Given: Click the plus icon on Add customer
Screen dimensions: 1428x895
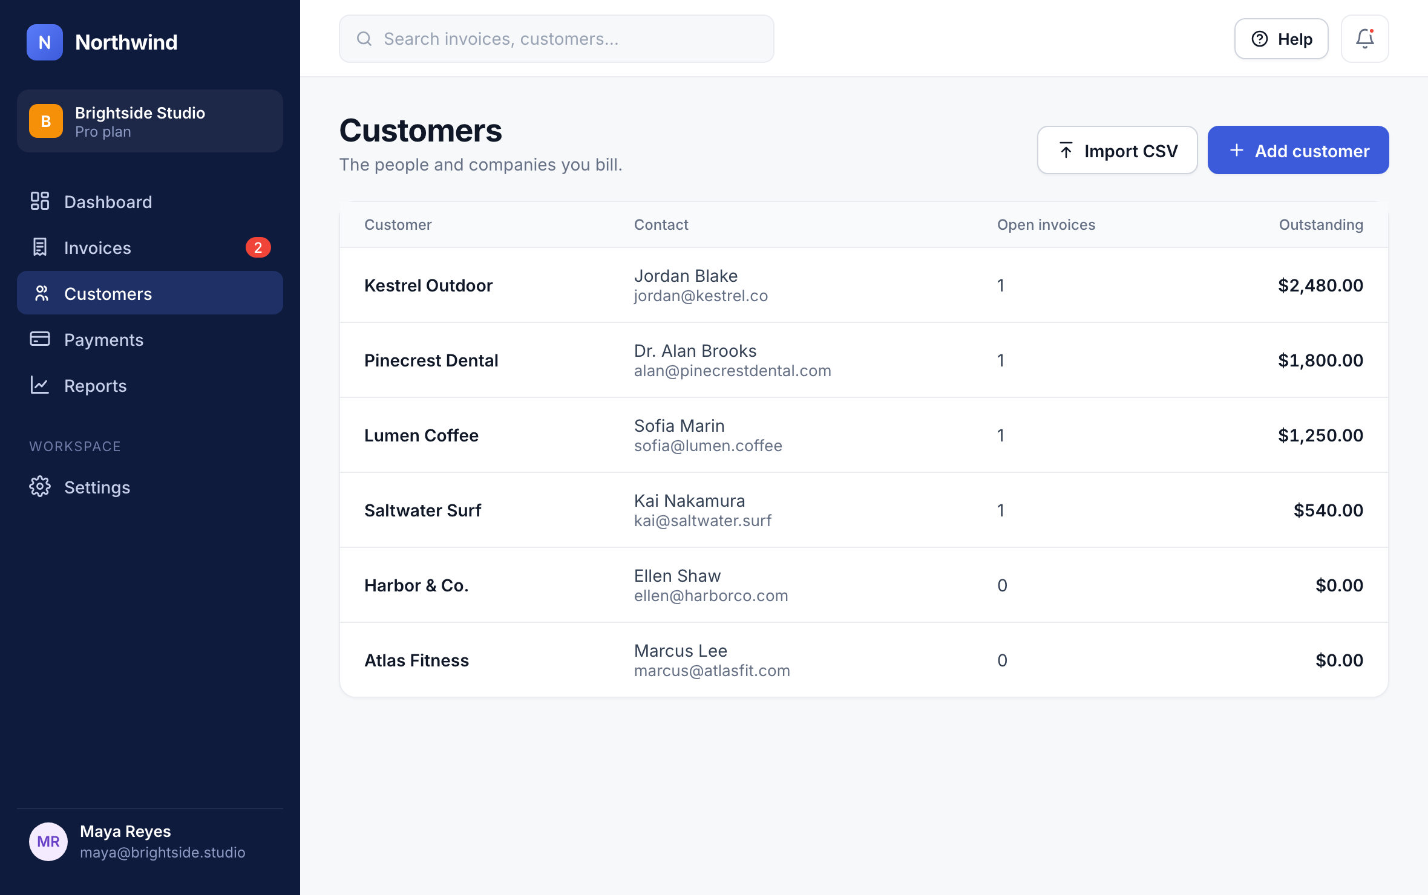Looking at the screenshot, I should click(x=1237, y=151).
